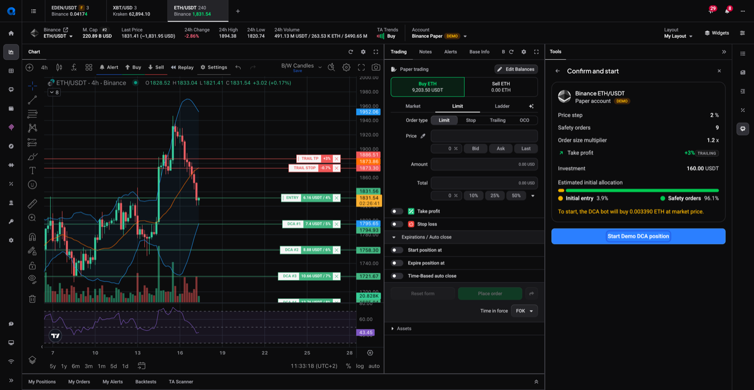Refresh the chart widget
This screenshot has height=390, width=754.
pyautogui.click(x=351, y=52)
